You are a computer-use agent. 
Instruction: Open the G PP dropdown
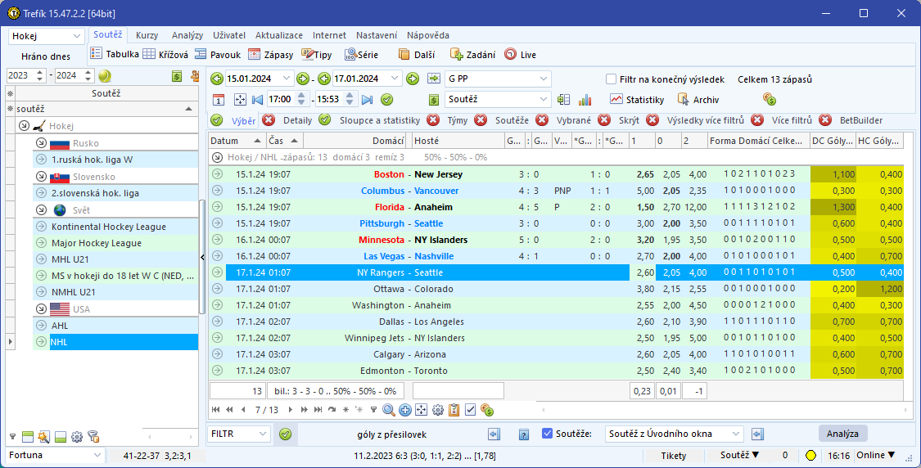(543, 78)
